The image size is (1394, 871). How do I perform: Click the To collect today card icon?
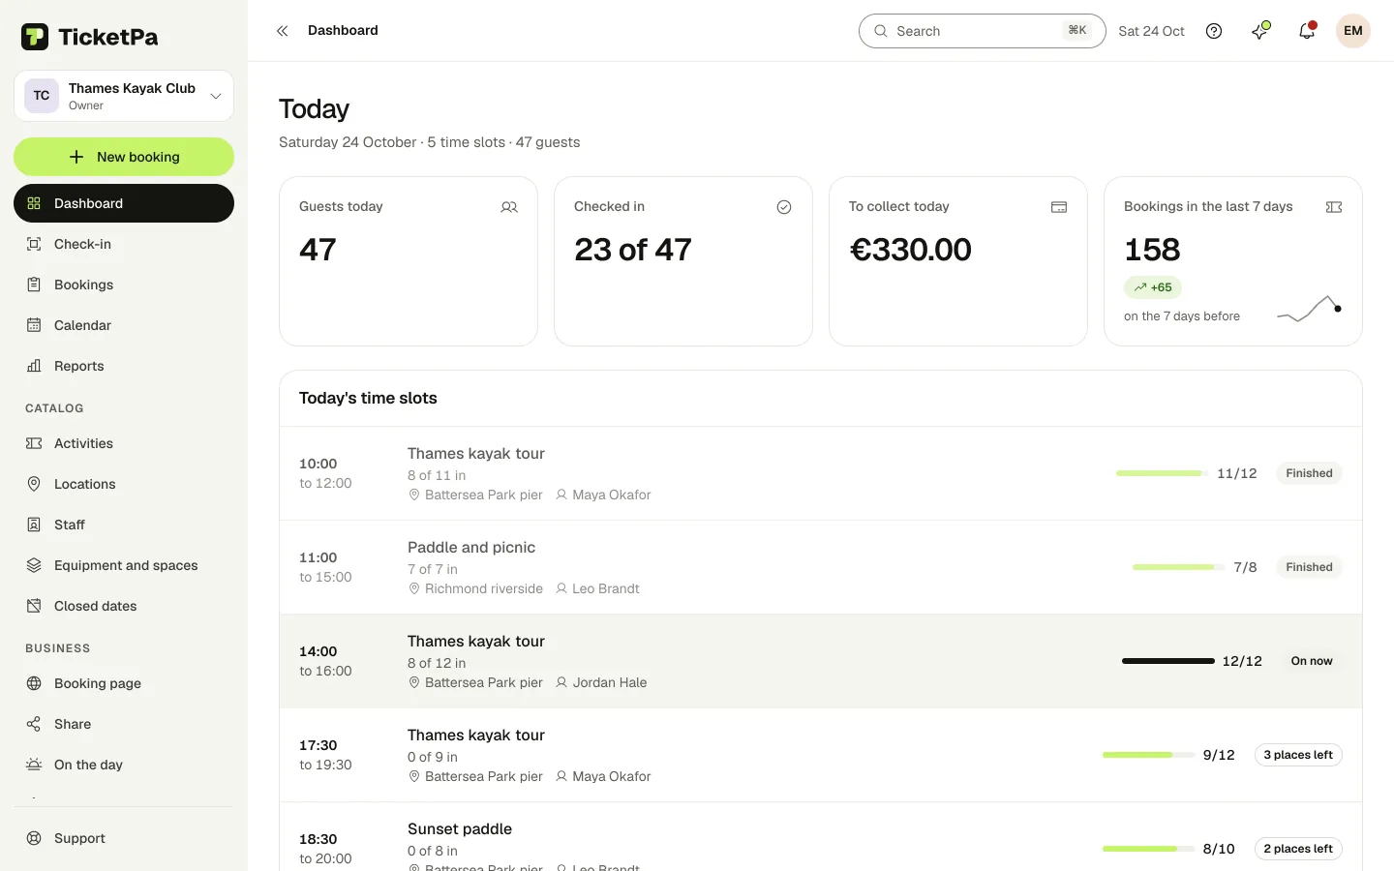pyautogui.click(x=1059, y=207)
